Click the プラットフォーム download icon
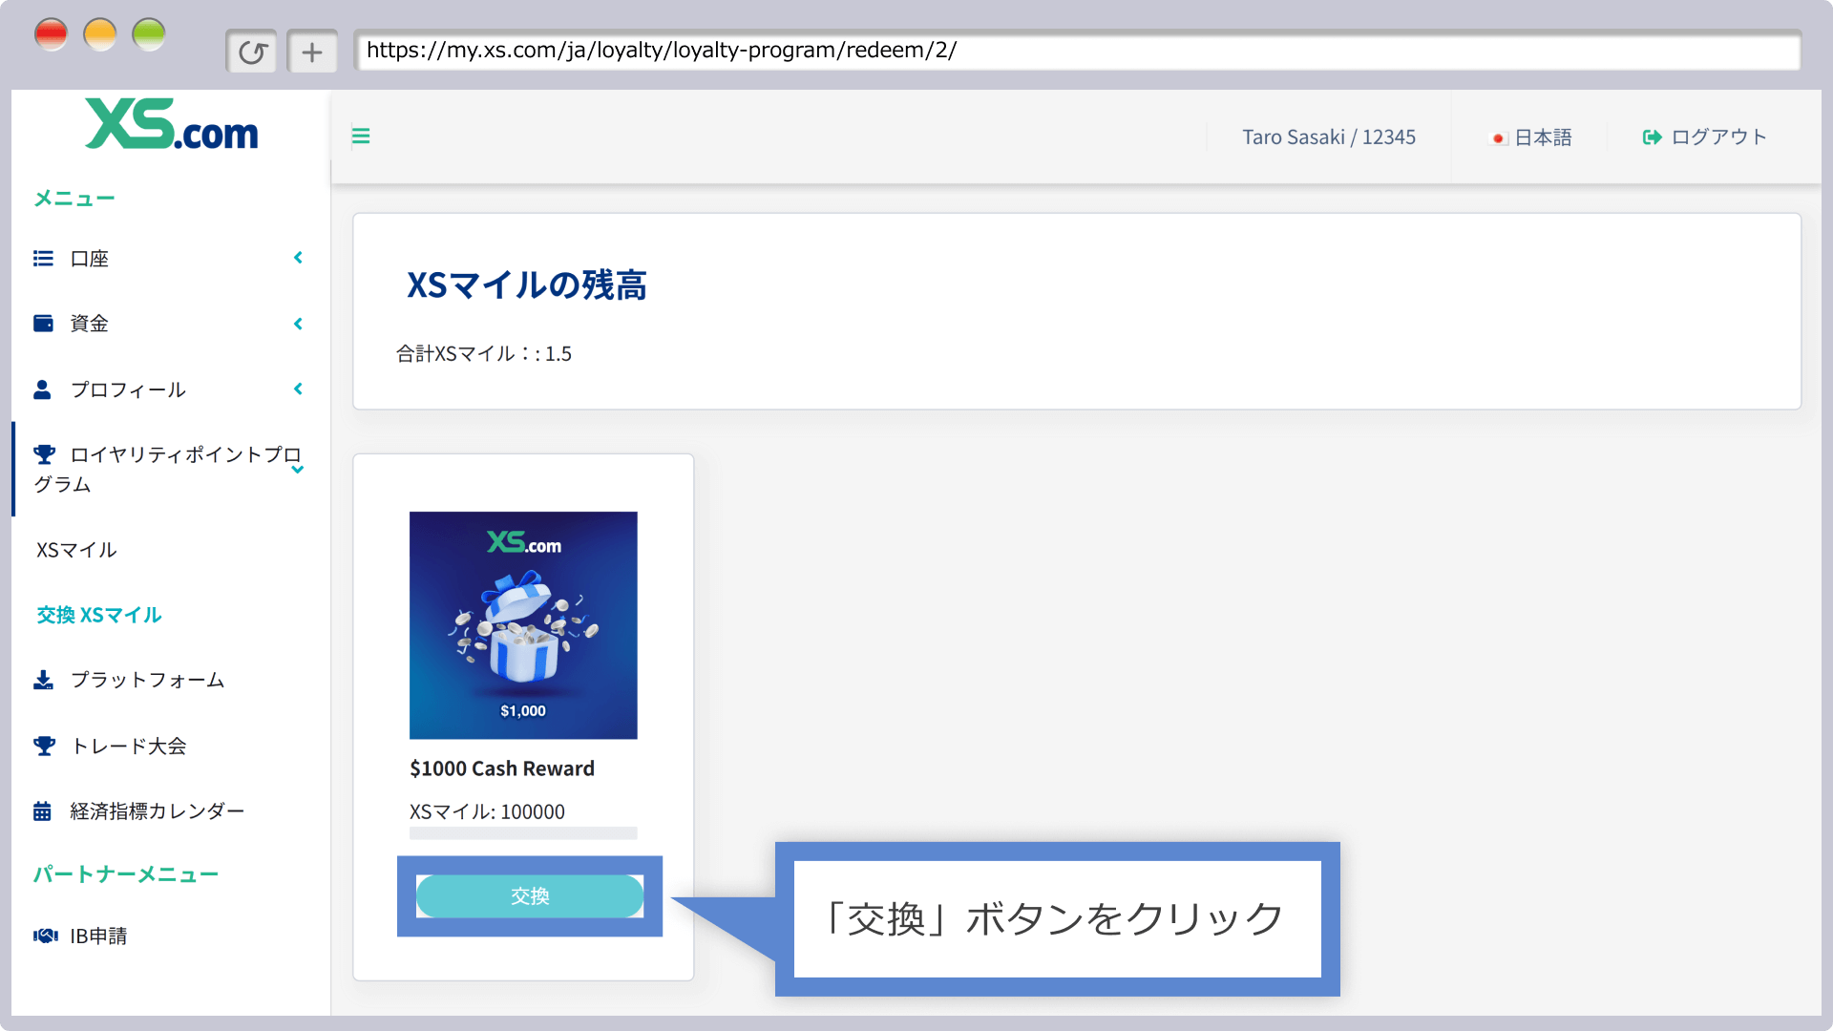 43,680
